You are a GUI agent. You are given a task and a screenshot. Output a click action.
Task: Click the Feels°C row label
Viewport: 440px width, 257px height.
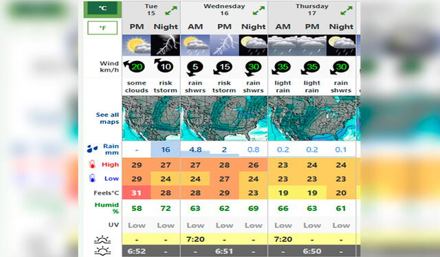pos(107,193)
